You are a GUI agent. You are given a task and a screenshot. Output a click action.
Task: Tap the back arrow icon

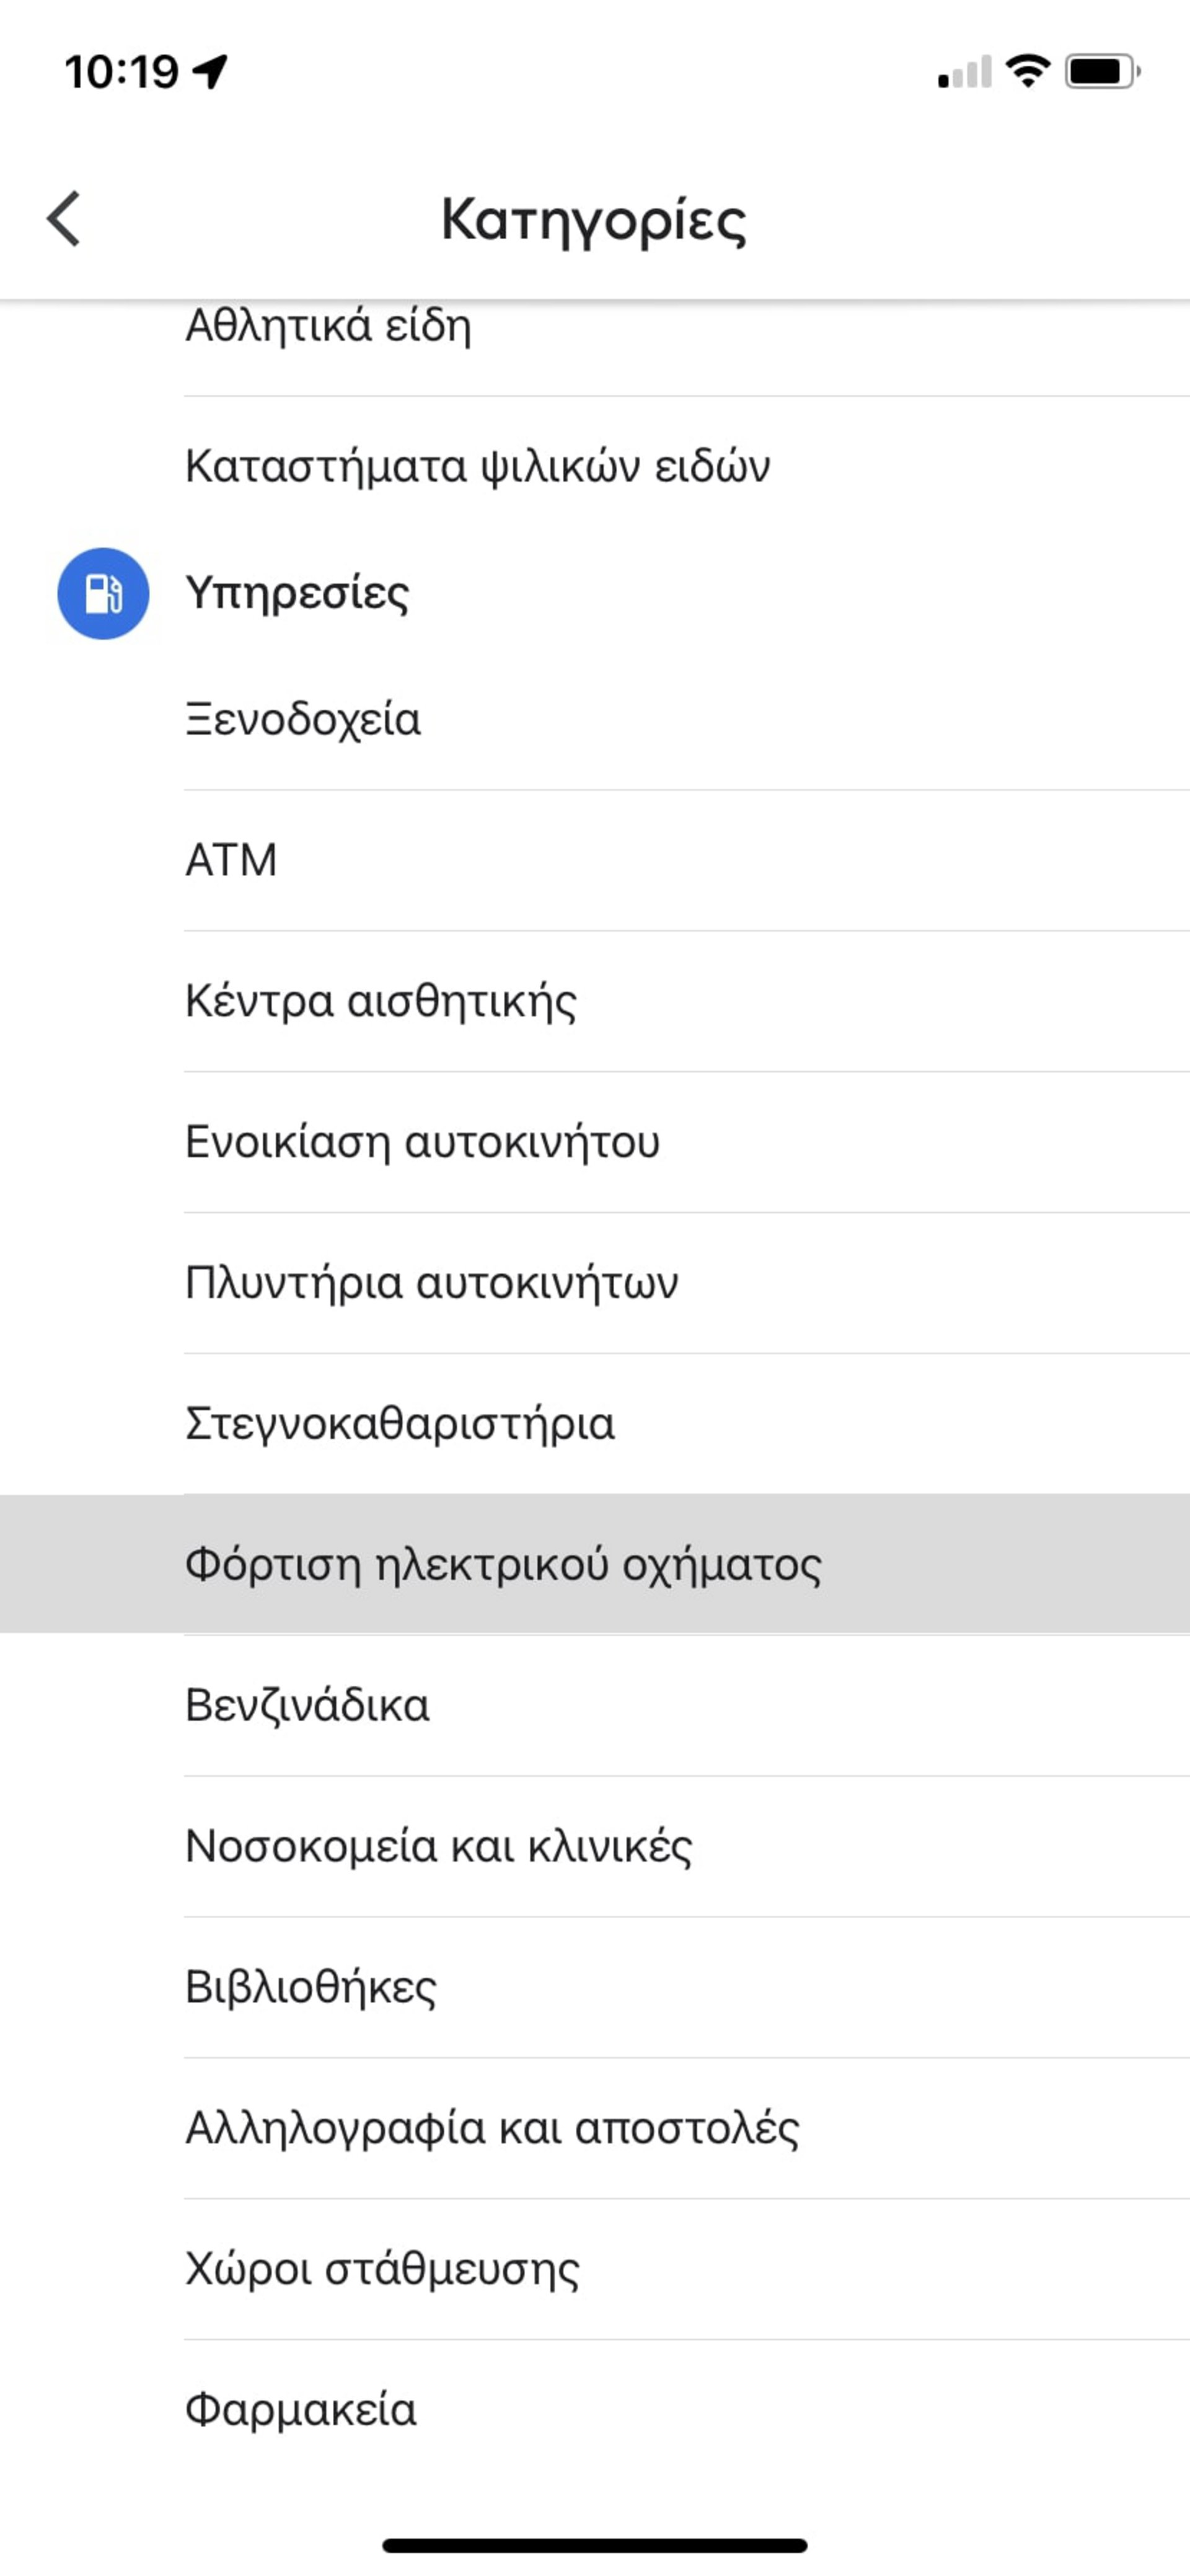[x=64, y=218]
